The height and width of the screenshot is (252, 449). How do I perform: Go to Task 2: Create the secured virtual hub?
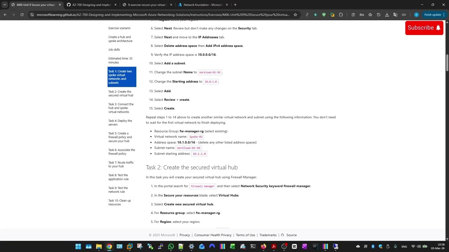point(121,93)
